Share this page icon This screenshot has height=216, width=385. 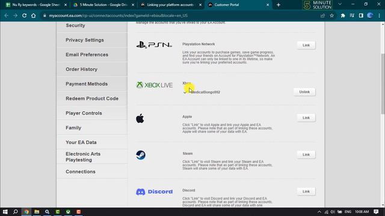(x=322, y=16)
